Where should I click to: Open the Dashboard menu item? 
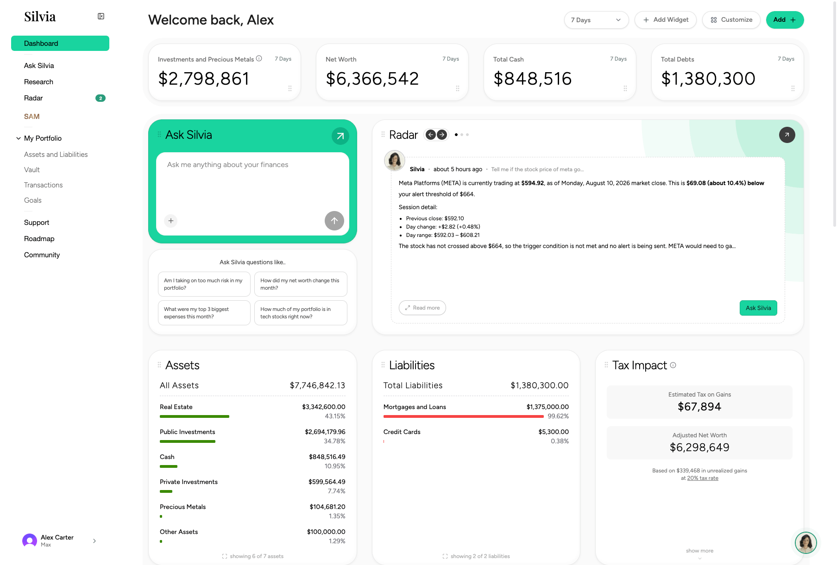coord(60,43)
